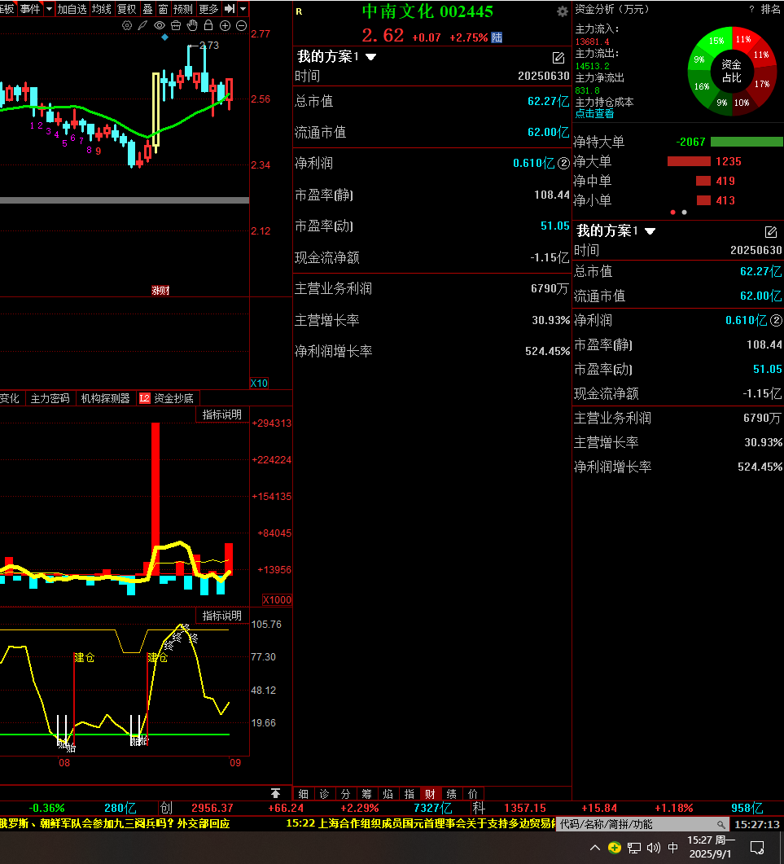The width and height of the screenshot is (784, 864).
Task: Select 价 price tab
Action: point(473,794)
